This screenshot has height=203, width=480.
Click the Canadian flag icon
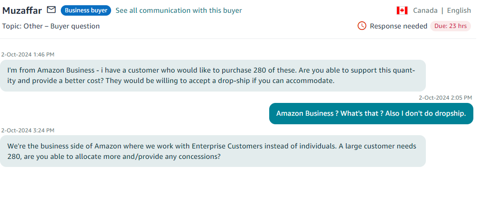[x=402, y=10]
